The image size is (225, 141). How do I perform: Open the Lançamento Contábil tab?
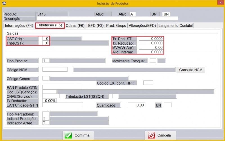[x=175, y=26]
